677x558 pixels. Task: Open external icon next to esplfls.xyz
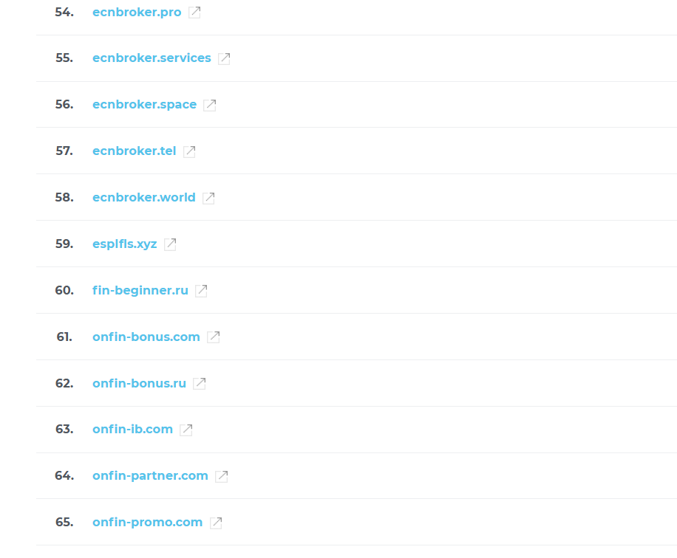[x=170, y=244]
